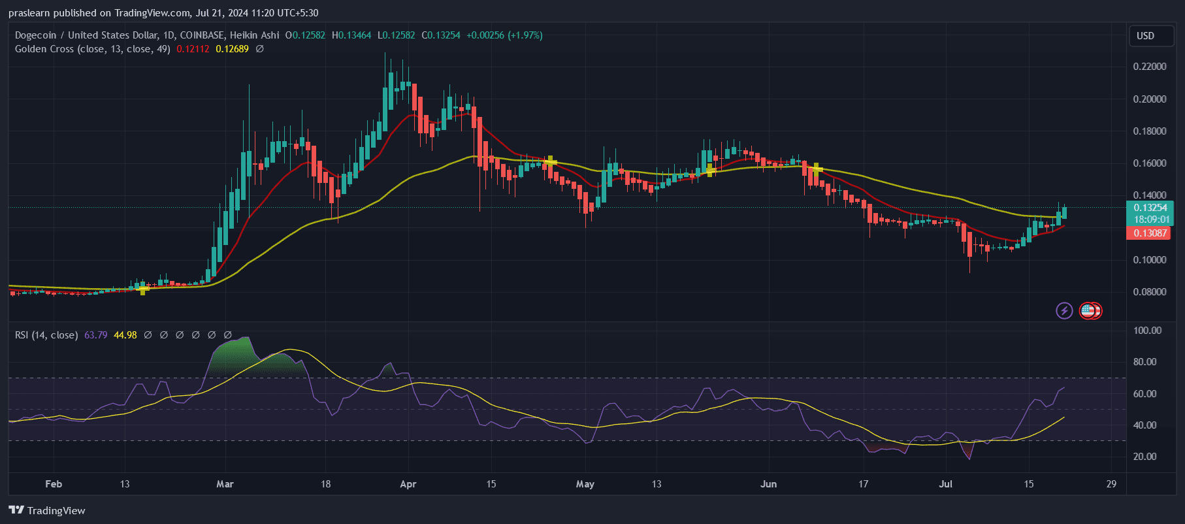Click the yellow golden cross marker near mid-February
The height and width of the screenshot is (524, 1185).
click(x=143, y=288)
